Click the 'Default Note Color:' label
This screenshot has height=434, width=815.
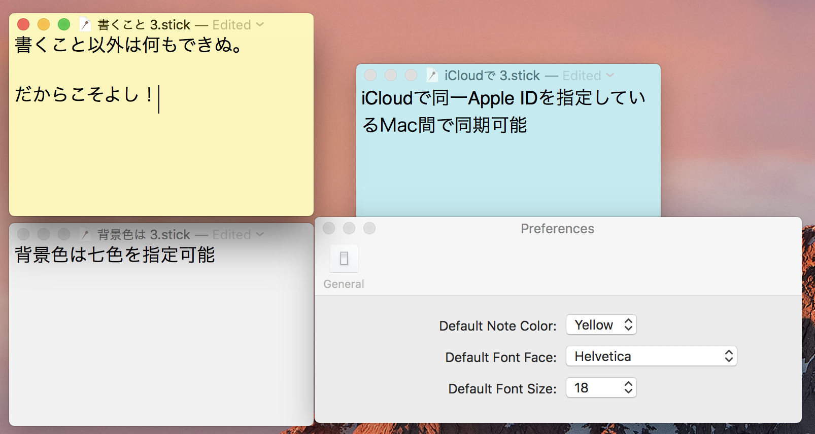(498, 325)
